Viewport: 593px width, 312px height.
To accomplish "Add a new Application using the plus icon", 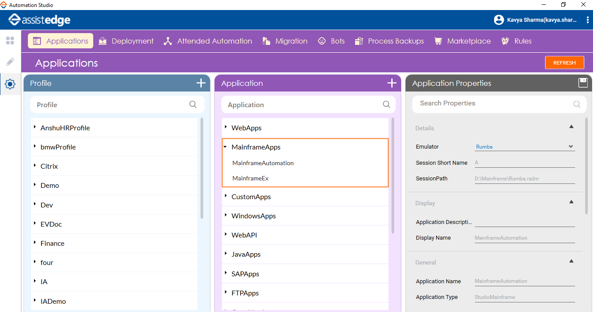I will tap(392, 83).
